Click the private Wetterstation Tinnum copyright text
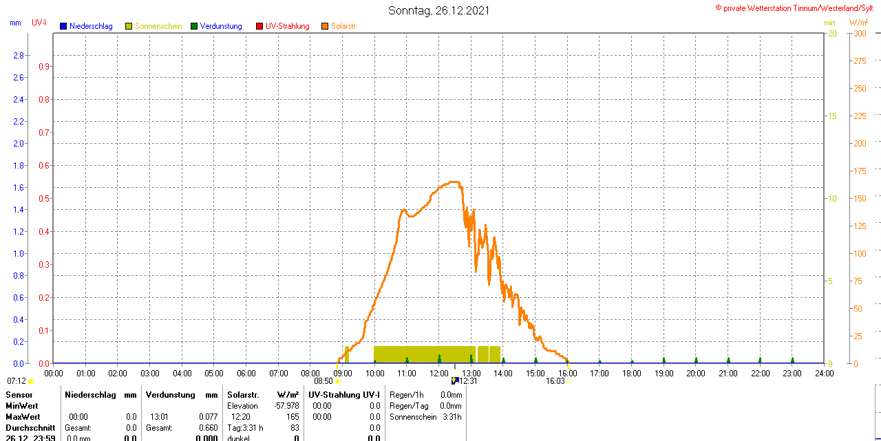881x441 pixels. (x=798, y=8)
